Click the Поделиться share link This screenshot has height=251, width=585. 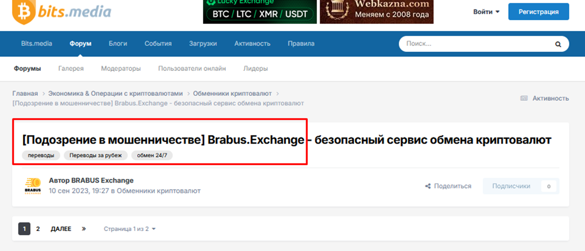[448, 186]
